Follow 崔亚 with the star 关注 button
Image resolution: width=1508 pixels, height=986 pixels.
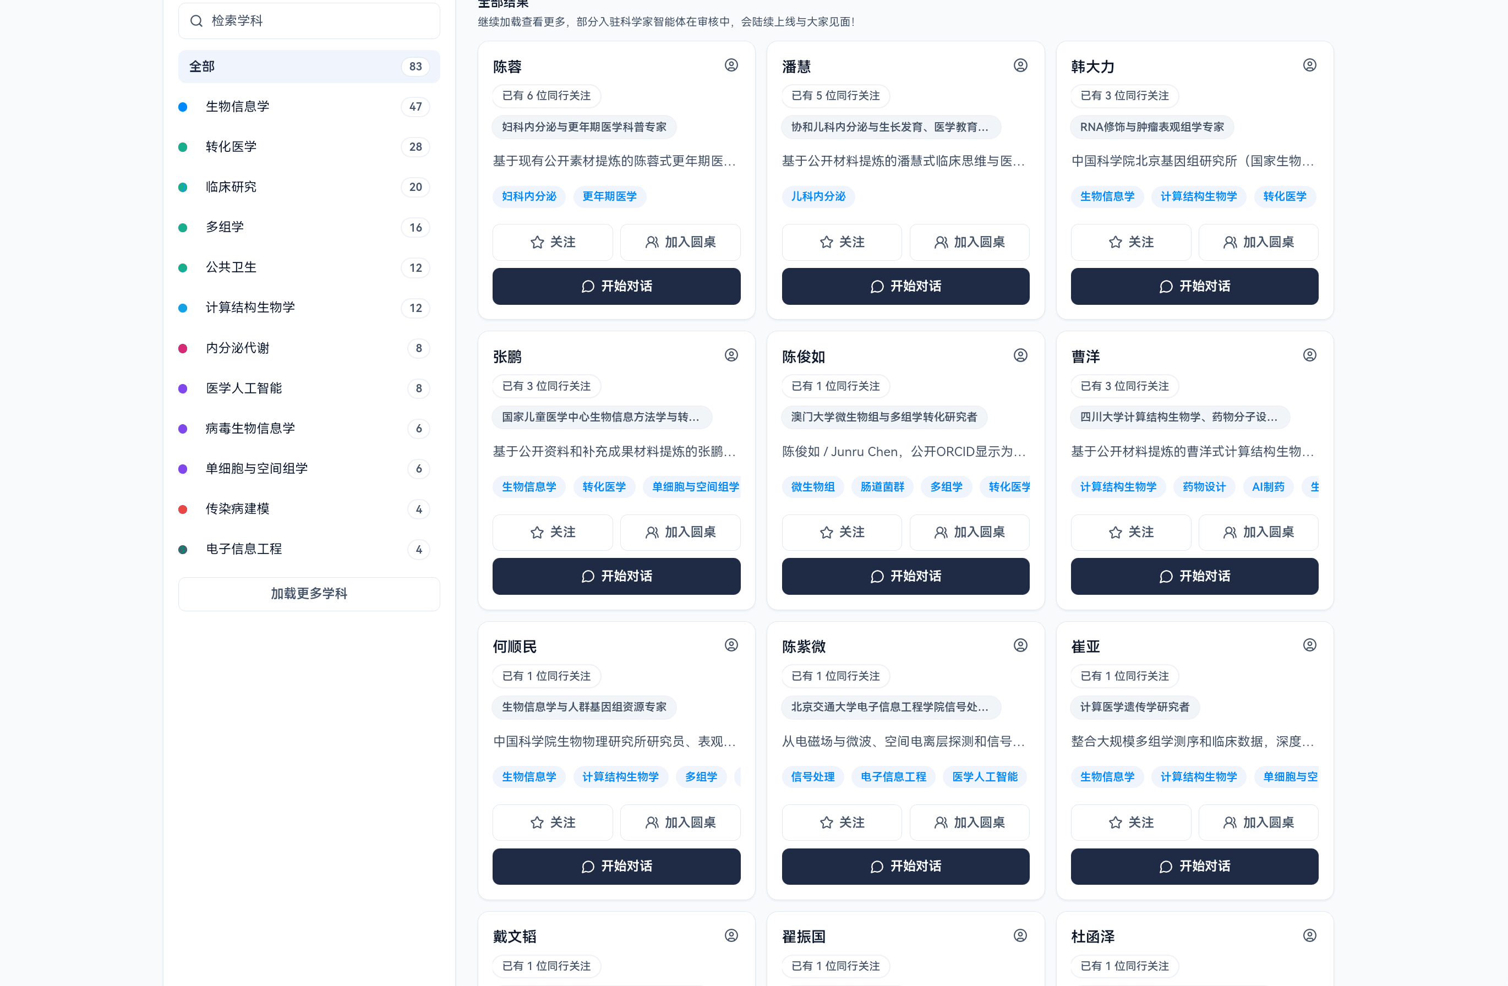[x=1130, y=822]
